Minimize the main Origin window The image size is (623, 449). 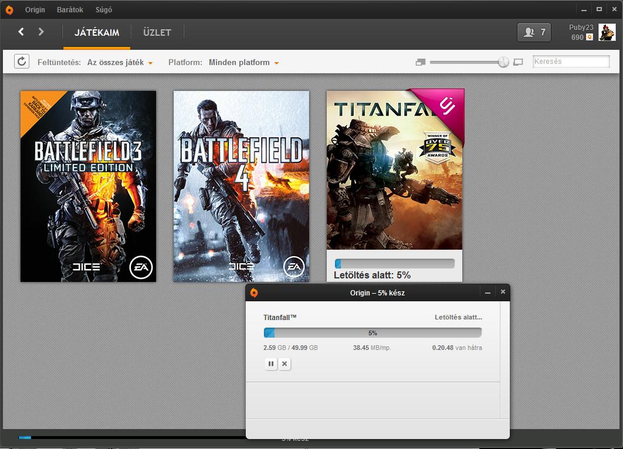point(584,9)
